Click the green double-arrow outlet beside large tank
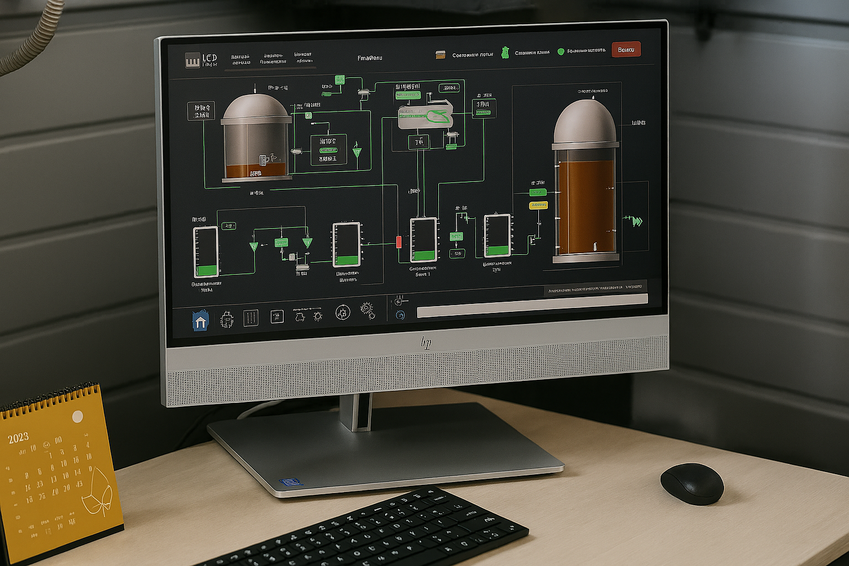Image resolution: width=849 pixels, height=566 pixels. point(637,221)
